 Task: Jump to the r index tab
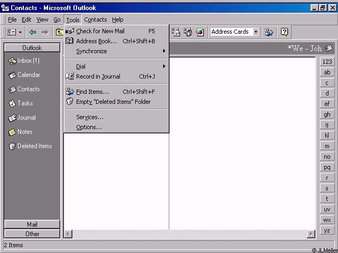(327, 178)
